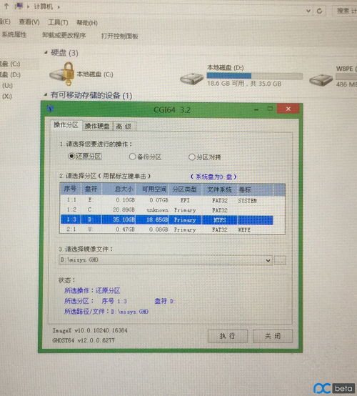Open the 工具(T) menu
This screenshot has width=357, height=396.
coord(58,22)
